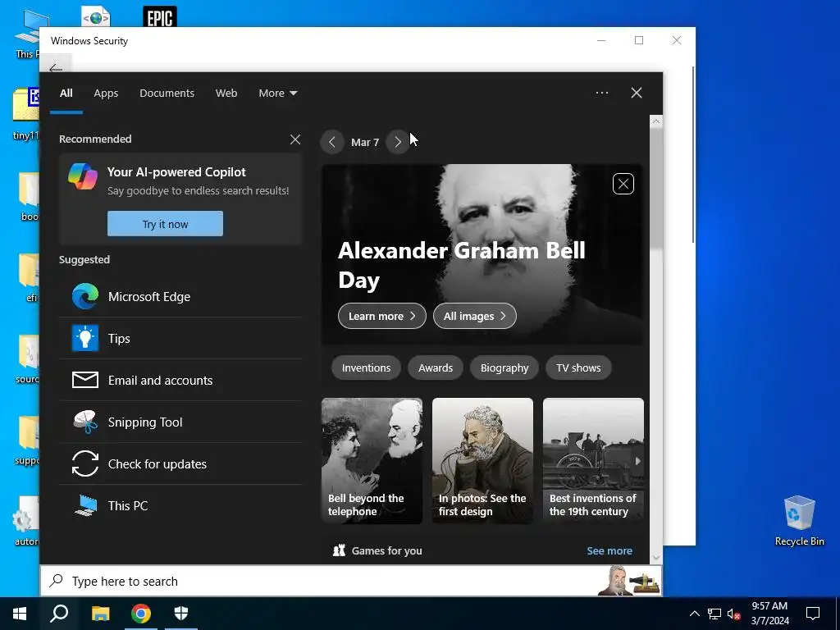This screenshot has width=840, height=630.
Task: Select the EPIC desktop shortcut icon
Action: [x=160, y=16]
